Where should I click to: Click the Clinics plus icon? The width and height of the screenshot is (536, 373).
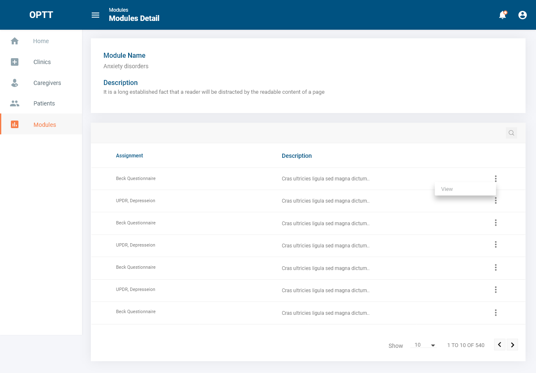[15, 62]
